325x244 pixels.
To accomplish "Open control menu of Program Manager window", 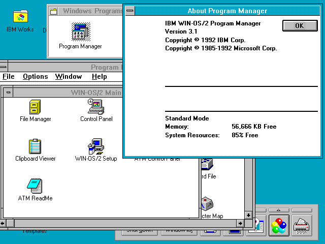I will click(x=4, y=67).
